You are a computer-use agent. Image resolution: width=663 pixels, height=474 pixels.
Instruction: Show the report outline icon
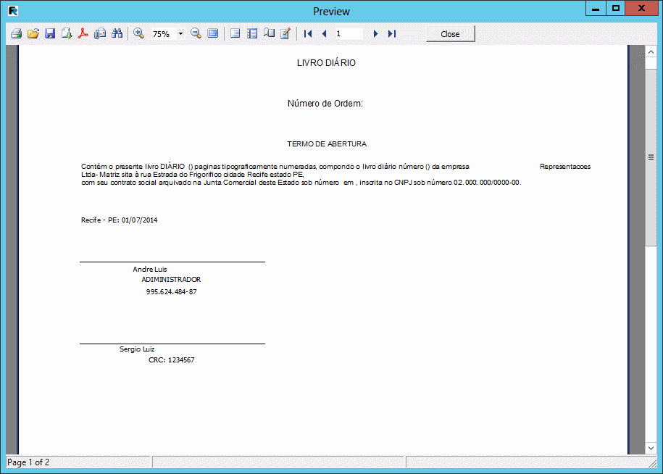pyautogui.click(x=235, y=33)
